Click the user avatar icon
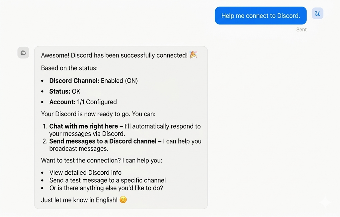The width and height of the screenshot is (340, 217). pos(317,14)
